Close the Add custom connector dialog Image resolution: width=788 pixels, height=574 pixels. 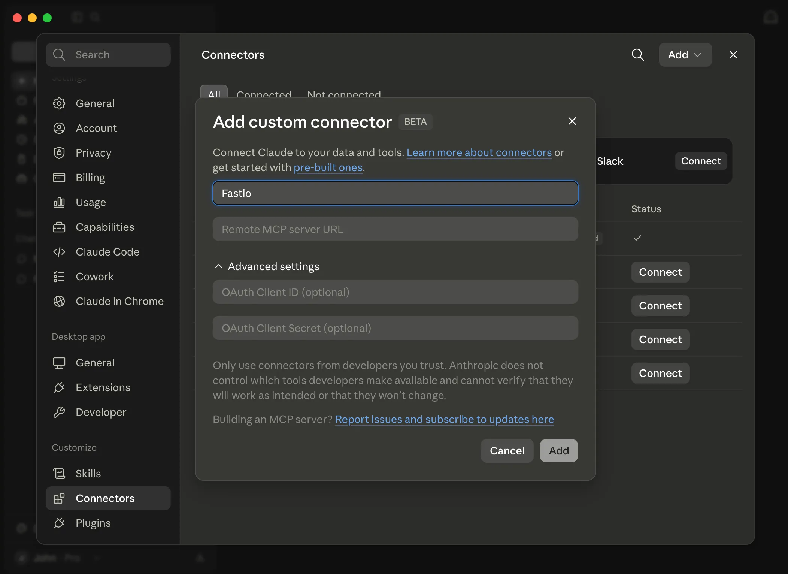[572, 121]
